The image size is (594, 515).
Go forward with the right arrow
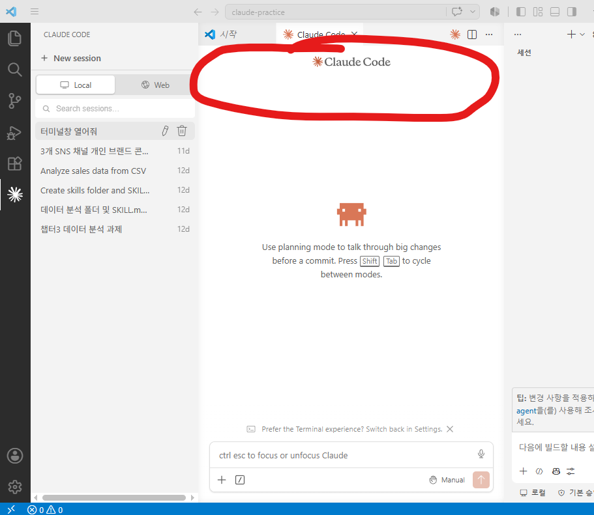(x=215, y=12)
